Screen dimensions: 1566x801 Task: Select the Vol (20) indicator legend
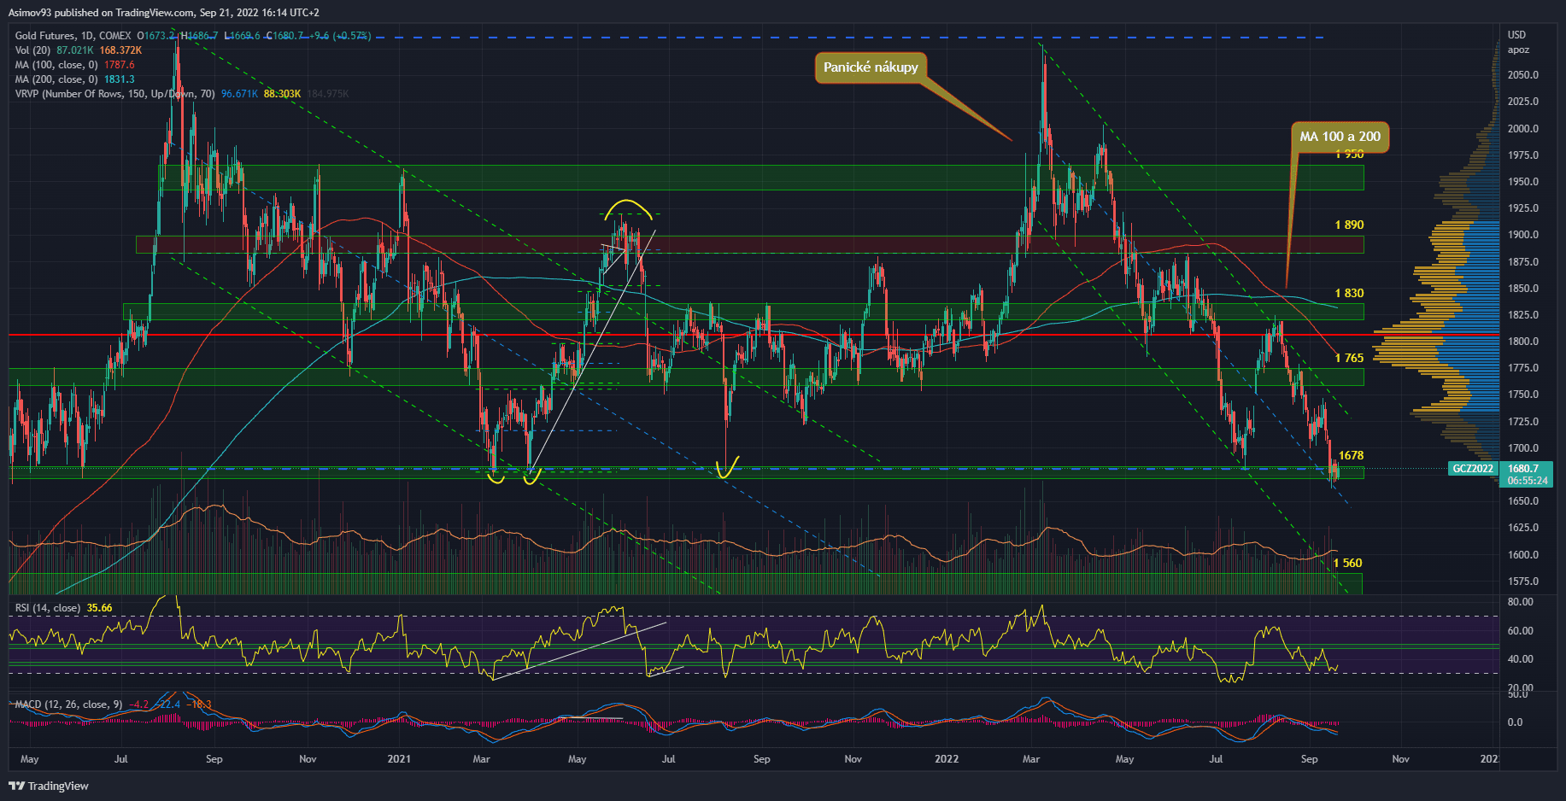(x=34, y=50)
